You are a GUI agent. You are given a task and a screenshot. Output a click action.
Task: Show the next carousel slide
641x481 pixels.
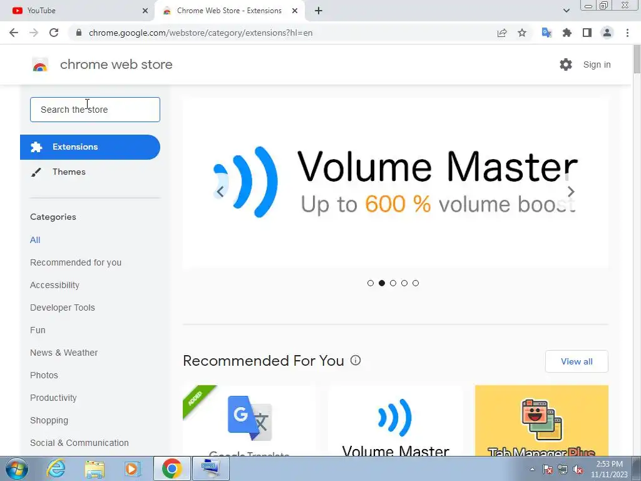click(x=571, y=191)
